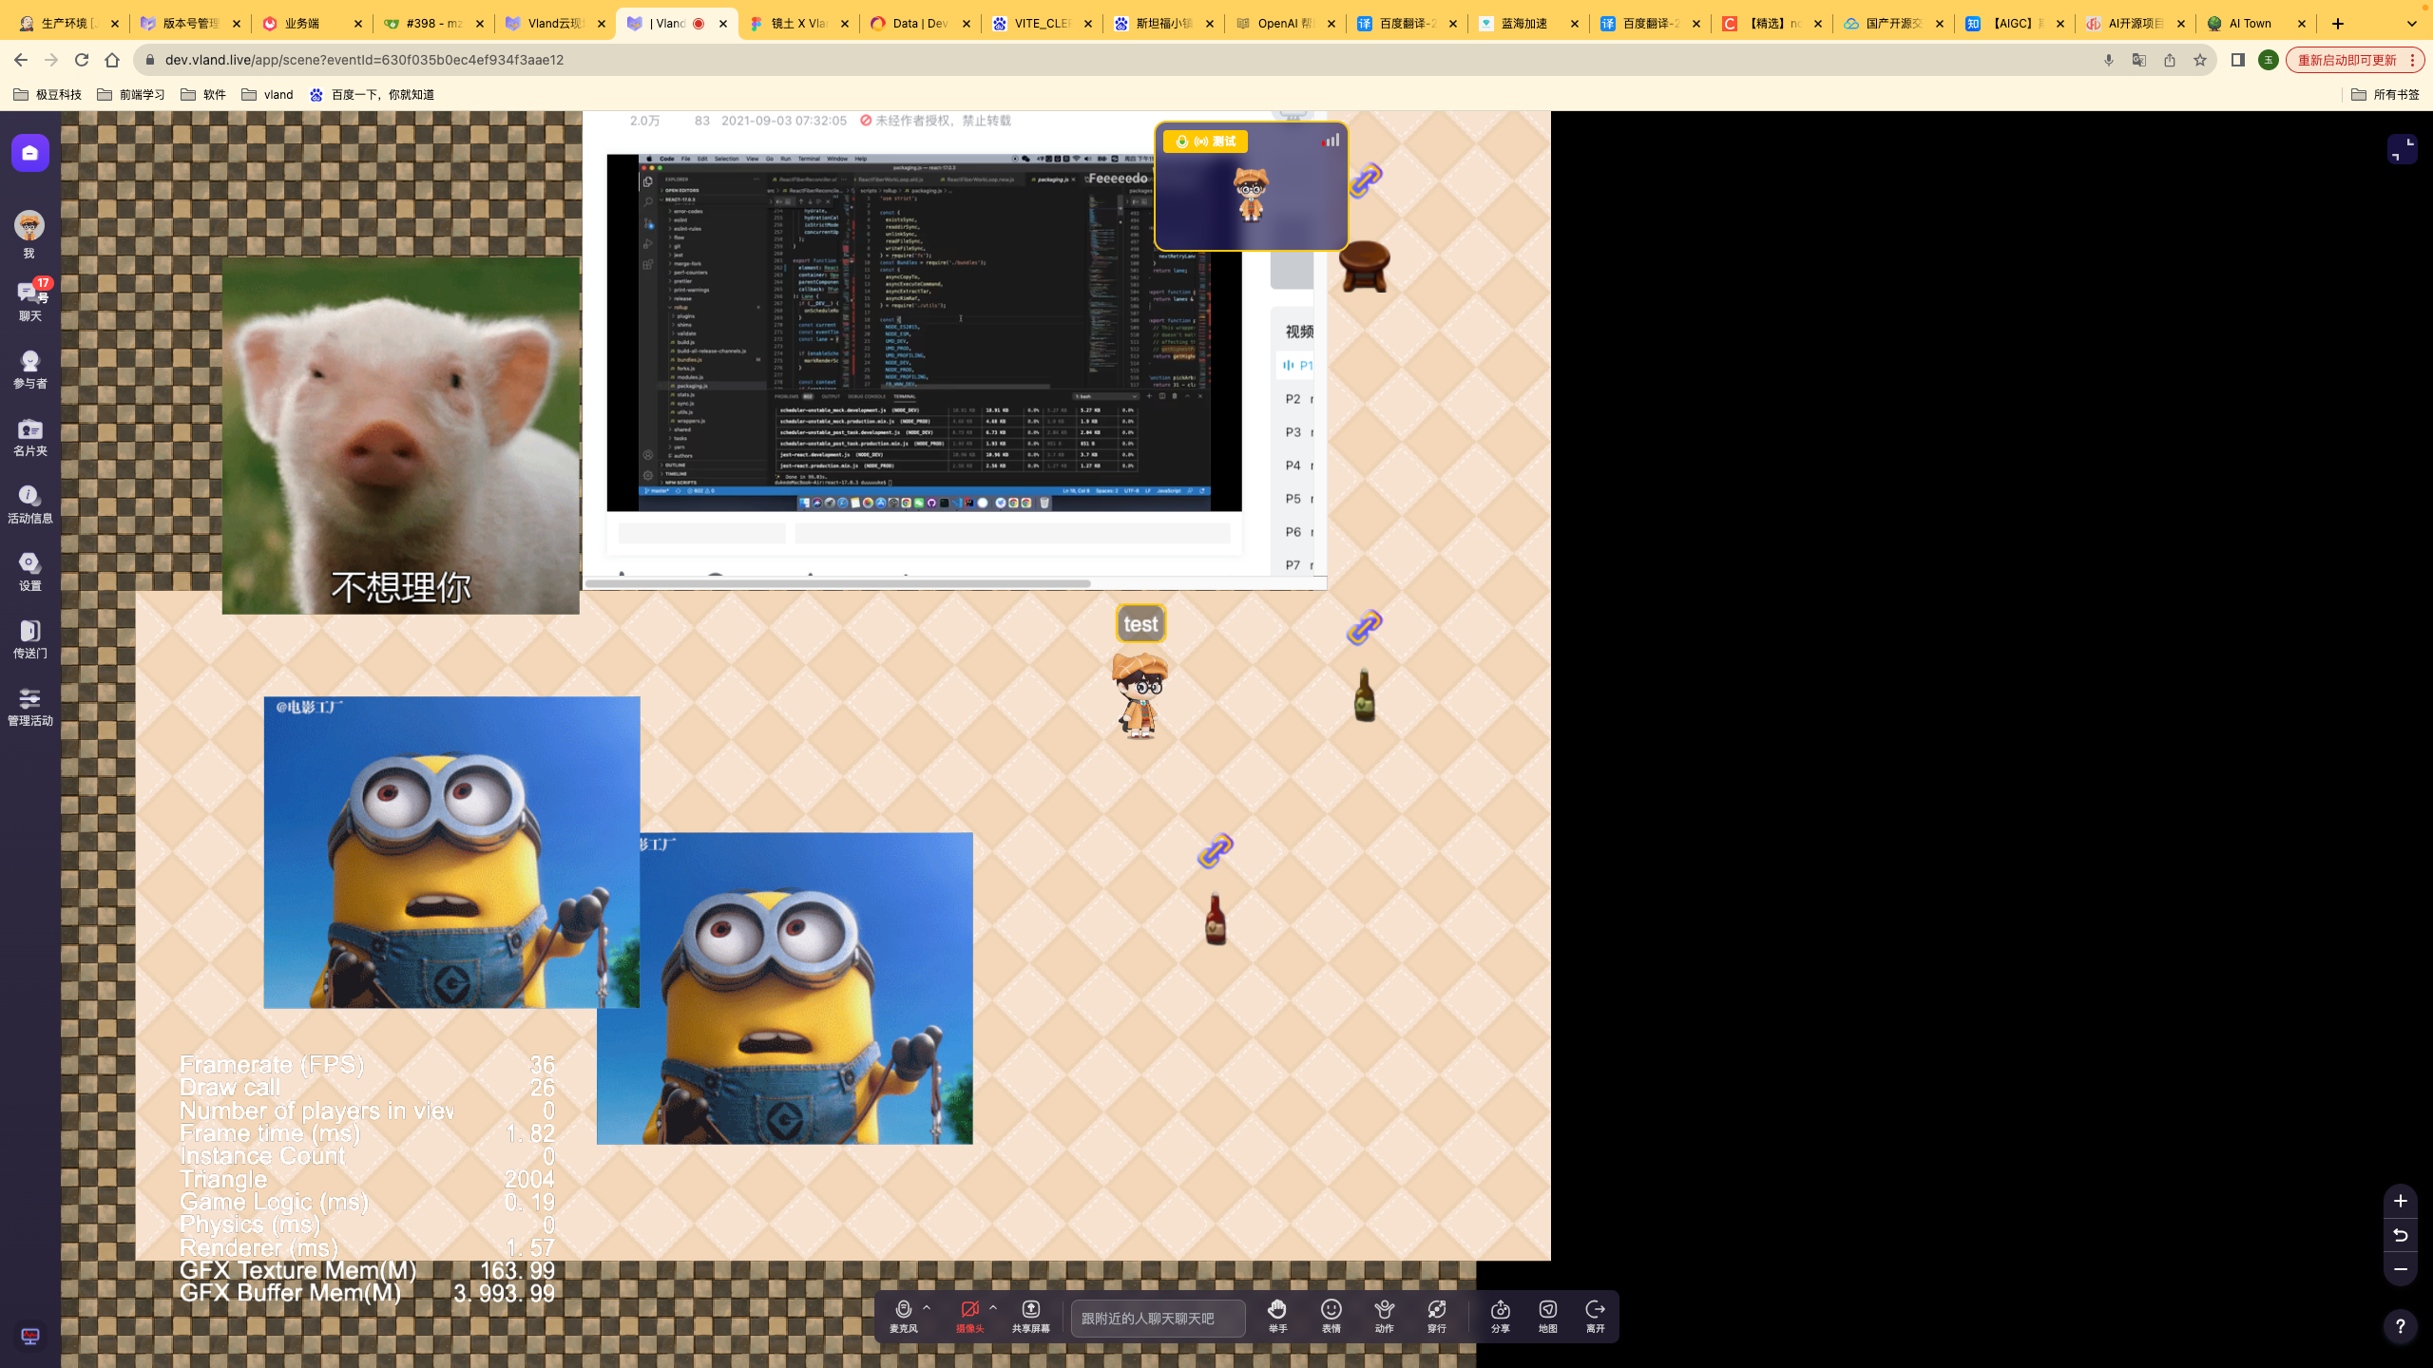Open the 前端学习 bookmarks folder
The width and height of the screenshot is (2433, 1368).
click(131, 94)
